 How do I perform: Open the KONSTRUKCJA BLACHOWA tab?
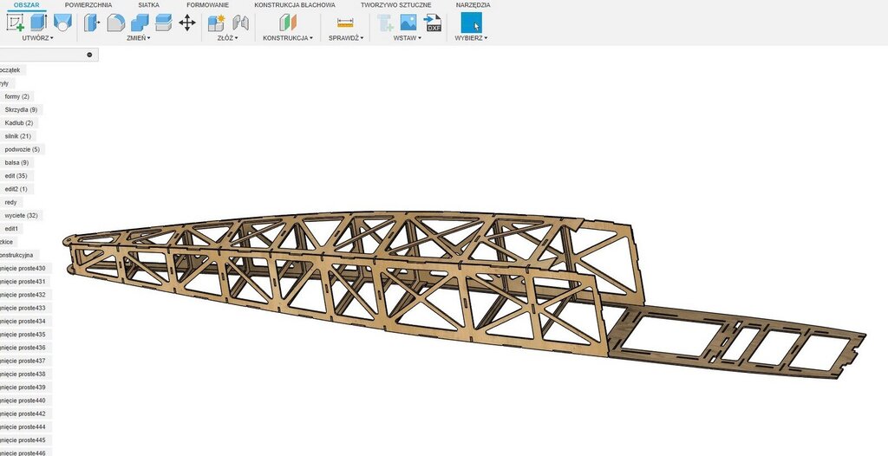[x=295, y=5]
